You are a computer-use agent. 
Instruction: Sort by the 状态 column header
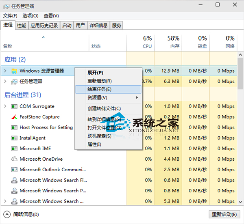tap(108, 42)
